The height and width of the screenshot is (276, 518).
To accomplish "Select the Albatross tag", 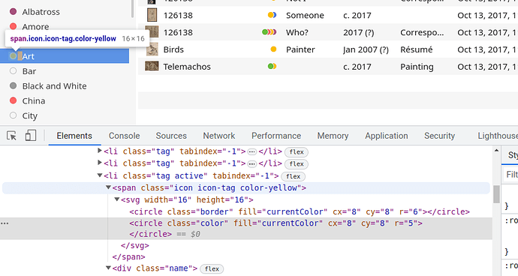I will click(x=41, y=12).
